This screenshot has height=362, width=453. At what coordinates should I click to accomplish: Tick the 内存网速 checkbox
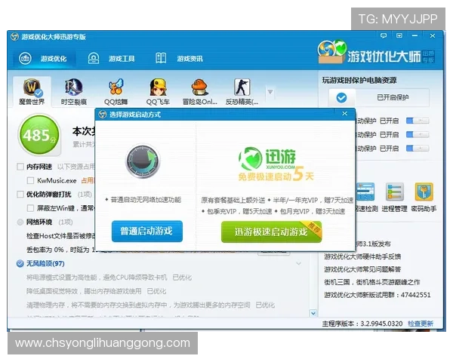click(x=20, y=167)
